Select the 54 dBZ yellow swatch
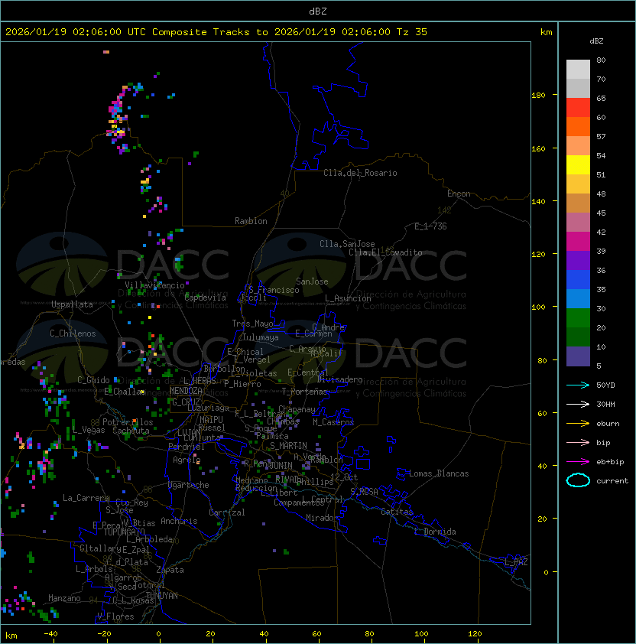This screenshot has width=636, height=644. [578, 164]
